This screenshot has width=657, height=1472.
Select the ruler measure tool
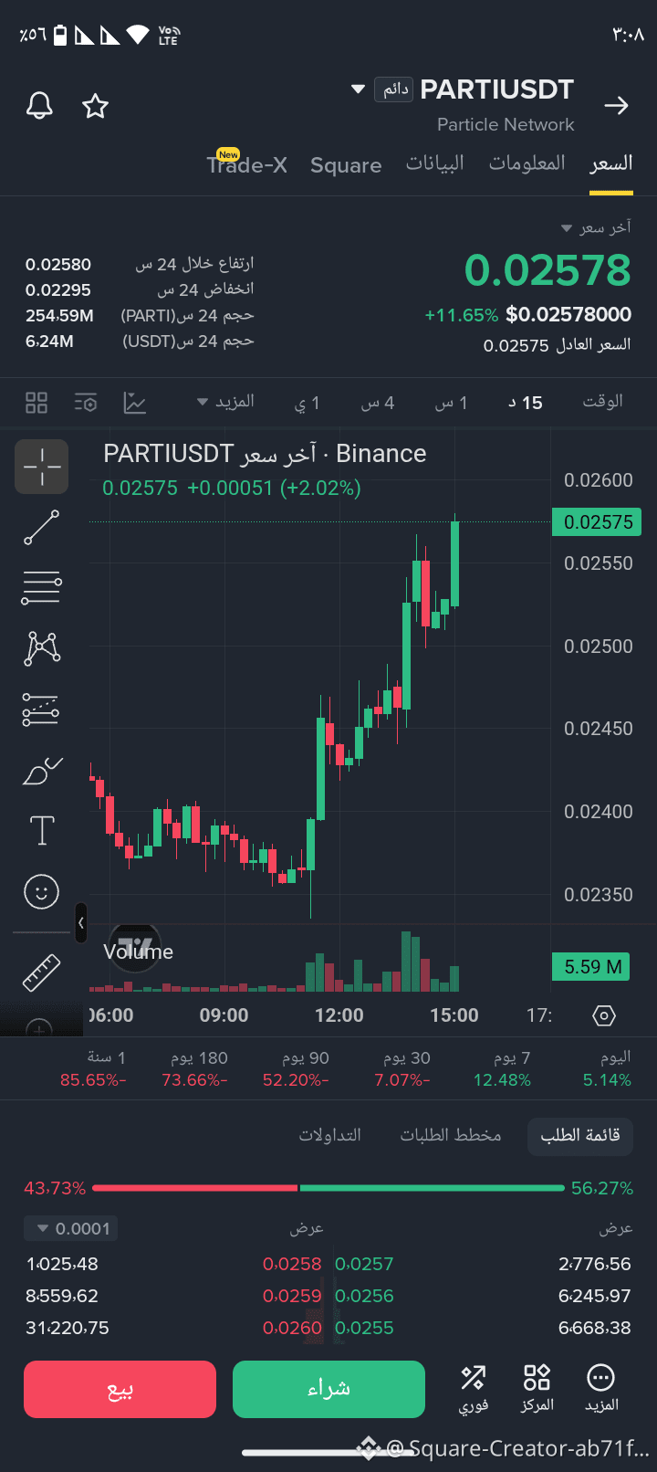coord(42,973)
